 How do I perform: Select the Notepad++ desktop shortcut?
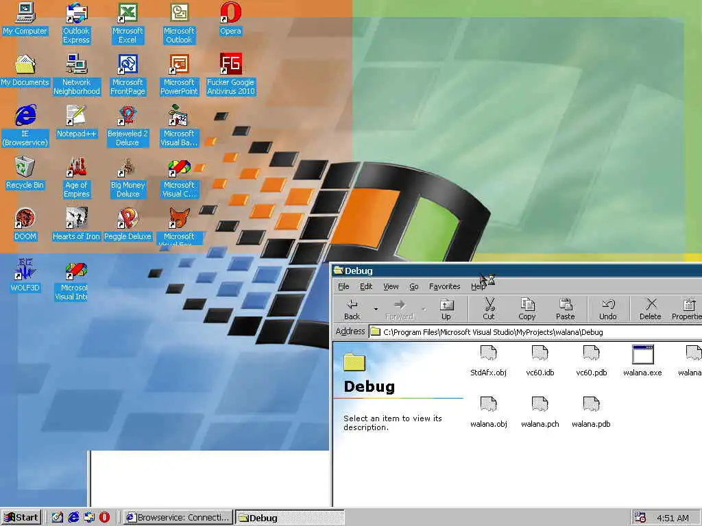77,121
